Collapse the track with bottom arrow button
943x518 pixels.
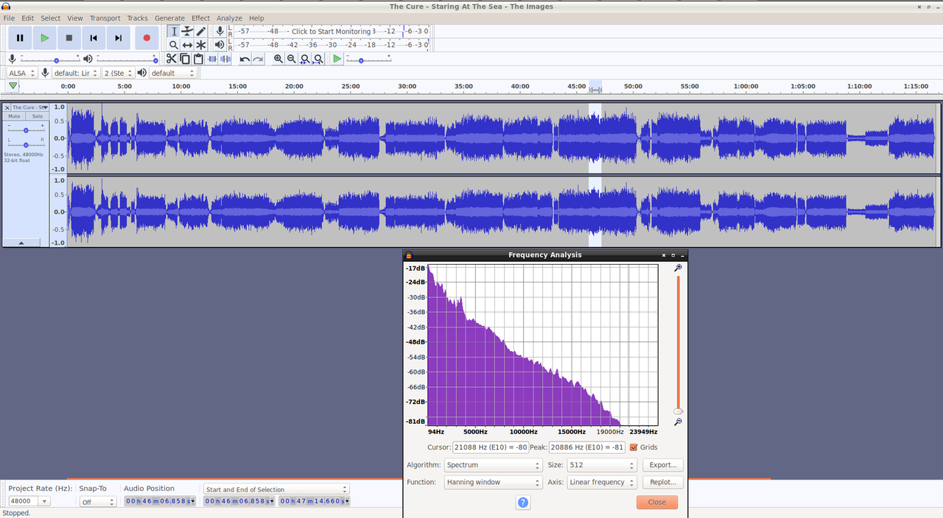(x=21, y=242)
